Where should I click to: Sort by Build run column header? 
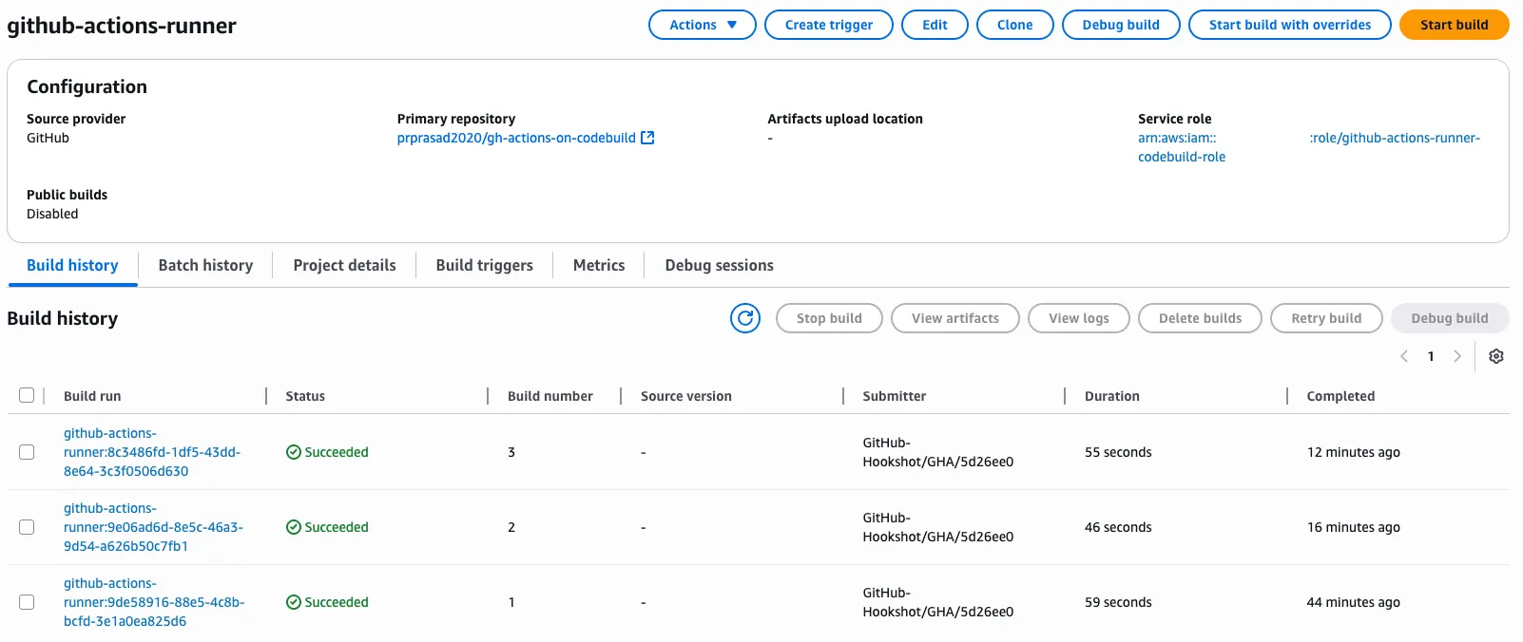(92, 396)
